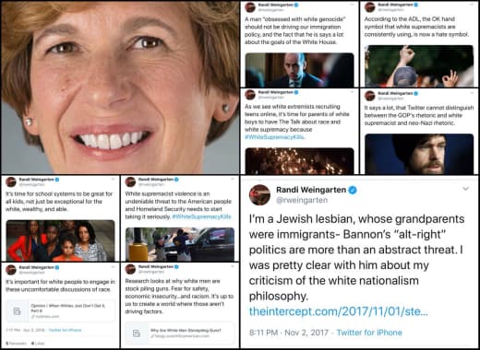
Task: Click the document icon in the stockpiling guns card
Action: (x=137, y=333)
